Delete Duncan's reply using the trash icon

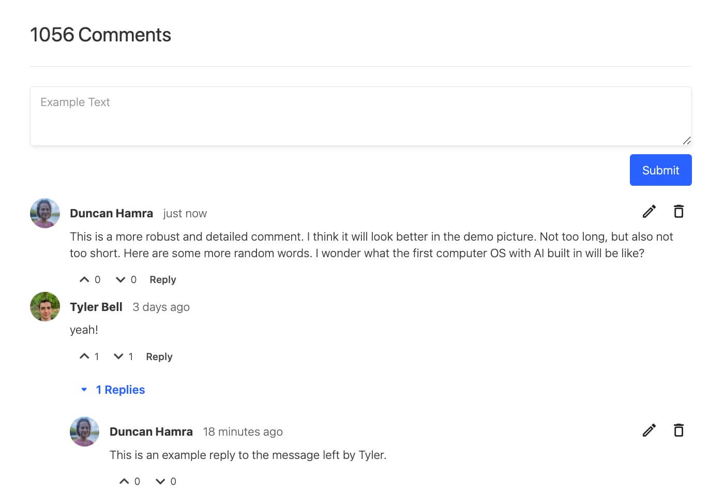678,431
